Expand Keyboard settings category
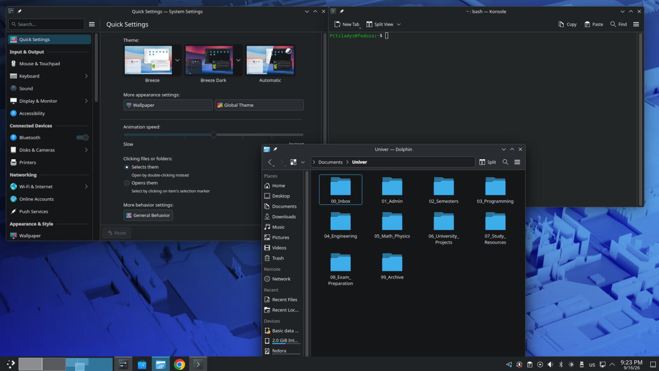The width and height of the screenshot is (659, 371). (x=50, y=76)
